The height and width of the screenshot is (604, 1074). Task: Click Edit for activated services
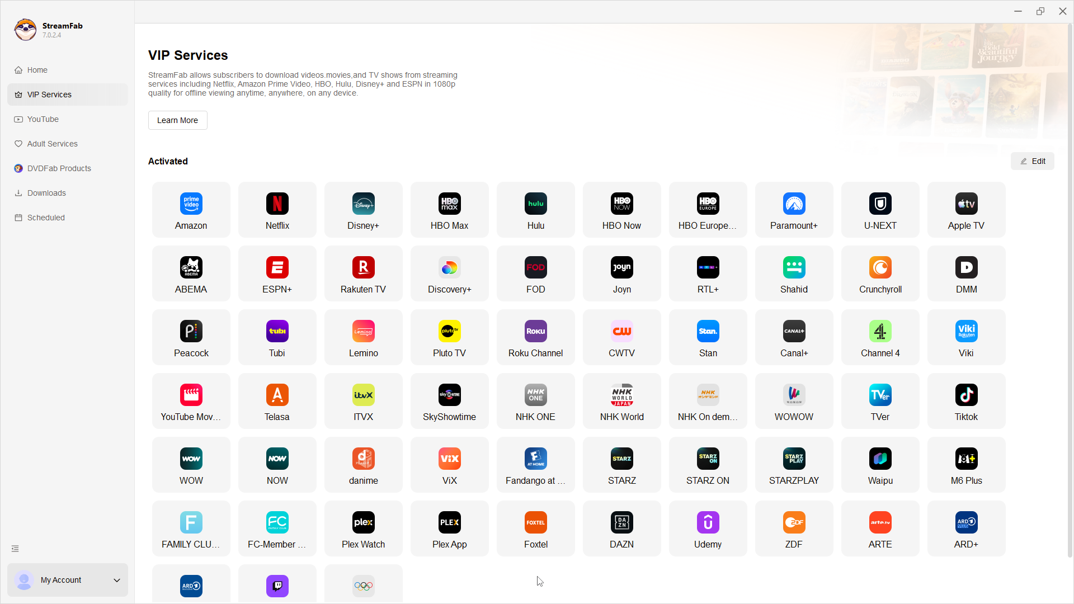click(1033, 161)
